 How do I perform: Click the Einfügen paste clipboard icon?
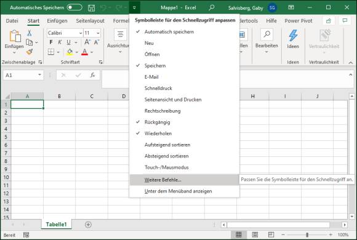coord(15,36)
